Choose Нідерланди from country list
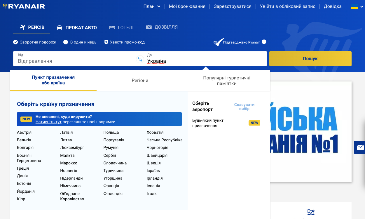 71,178
